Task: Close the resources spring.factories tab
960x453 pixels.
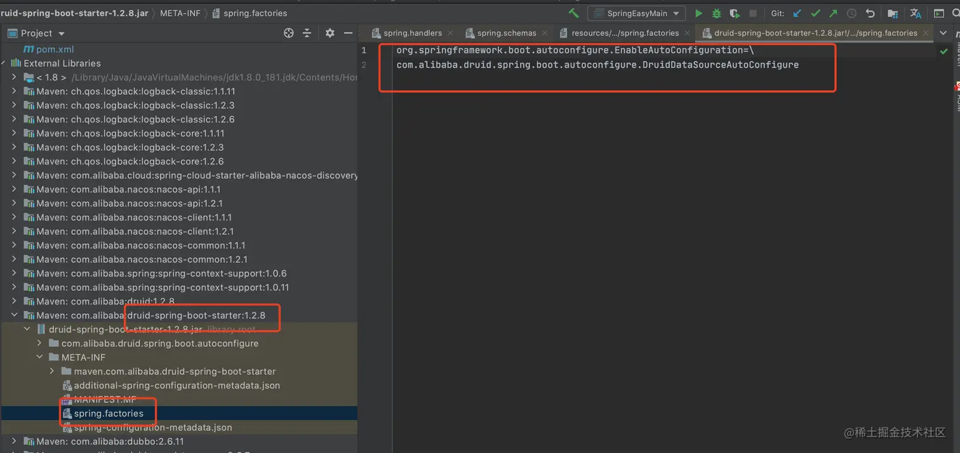Action: tap(687, 33)
